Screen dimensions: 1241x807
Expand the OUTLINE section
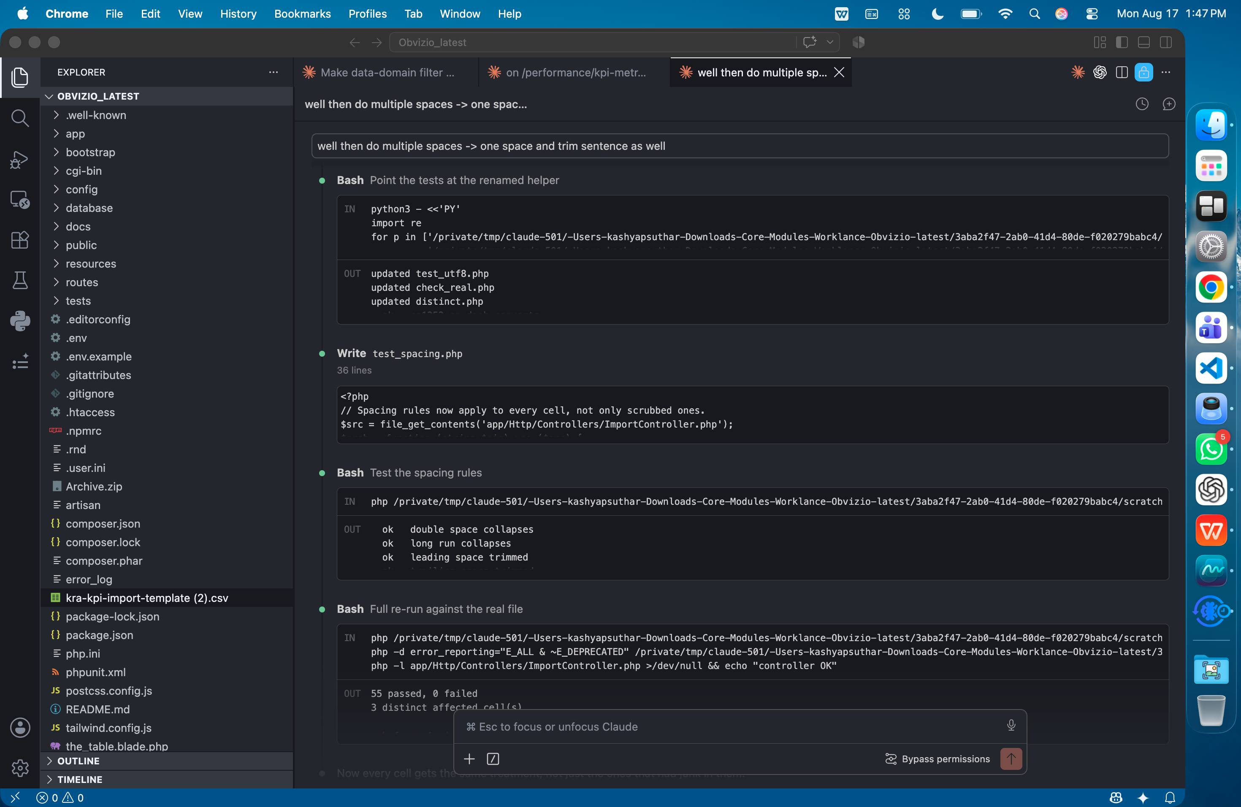pos(78,761)
